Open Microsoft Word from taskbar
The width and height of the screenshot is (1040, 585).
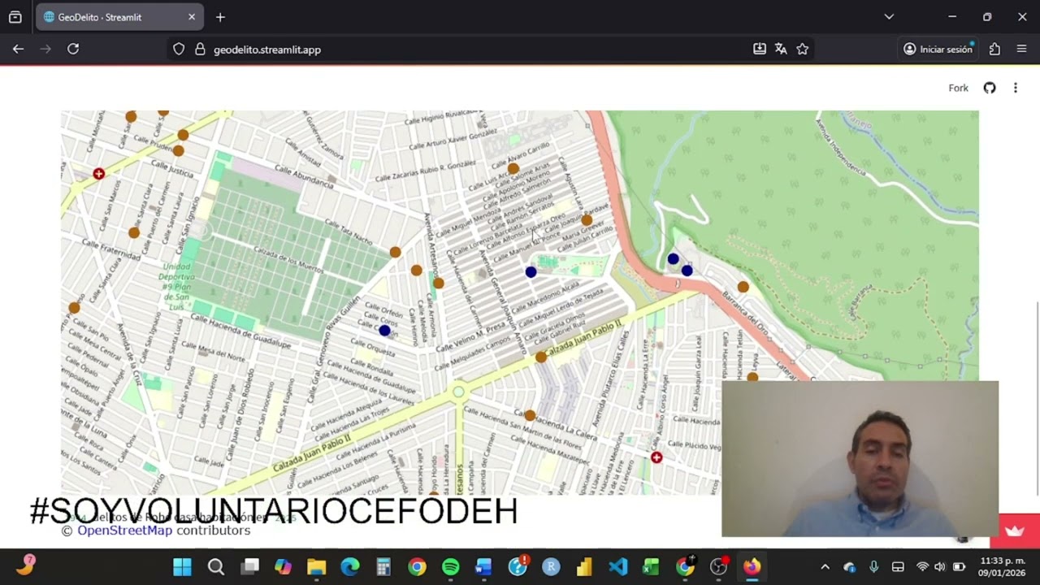[x=483, y=566]
